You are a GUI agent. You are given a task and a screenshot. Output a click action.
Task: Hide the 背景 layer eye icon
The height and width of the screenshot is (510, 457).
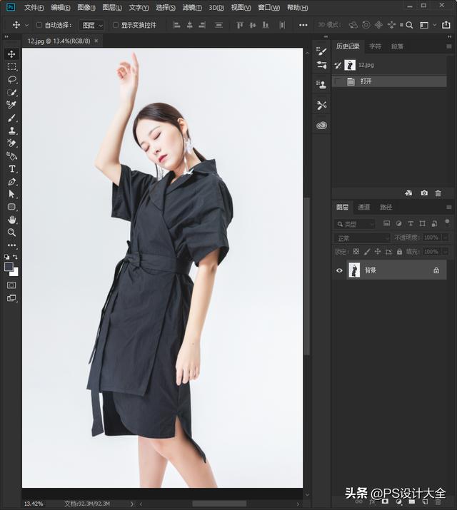(339, 270)
